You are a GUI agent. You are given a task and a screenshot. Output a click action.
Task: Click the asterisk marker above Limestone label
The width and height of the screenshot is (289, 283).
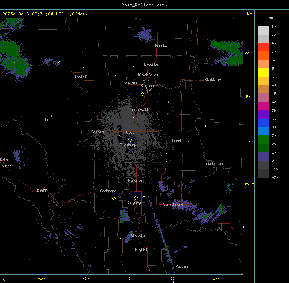coord(51,116)
